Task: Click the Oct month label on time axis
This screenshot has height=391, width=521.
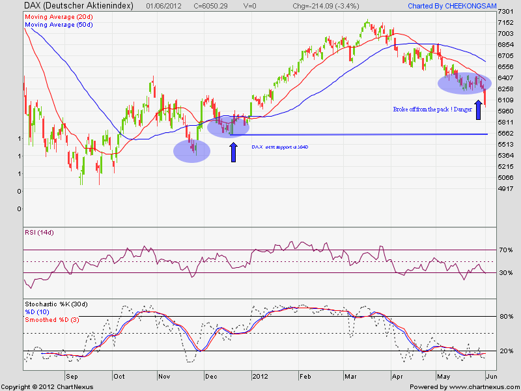Action: coord(119,377)
